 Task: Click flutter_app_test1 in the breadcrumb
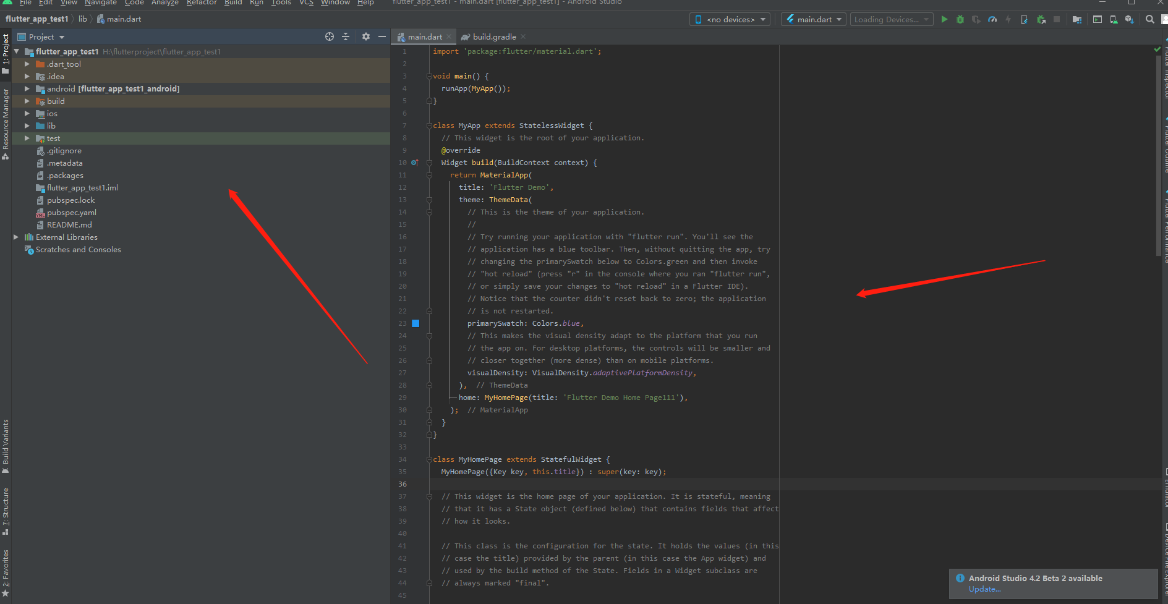point(36,19)
